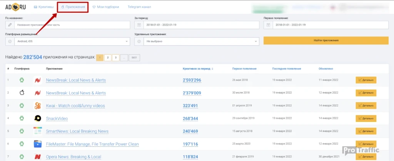394x161 pixels.
Task: Click creatives count 2'379'009
Action: tap(192, 93)
